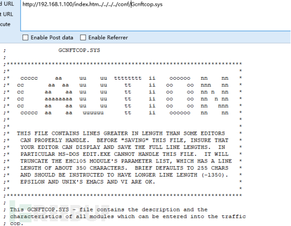Click the 'Enable Post data' label text
Image resolution: width=291 pixels, height=226 pixels.
coord(52,38)
